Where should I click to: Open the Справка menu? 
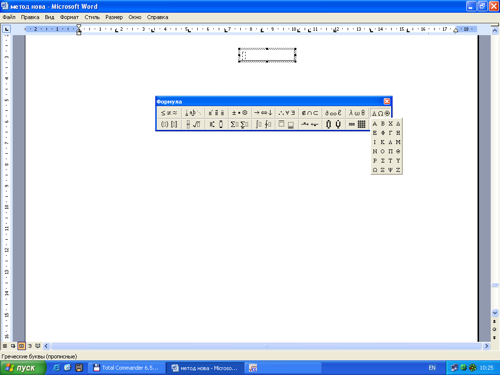pyautogui.click(x=158, y=17)
